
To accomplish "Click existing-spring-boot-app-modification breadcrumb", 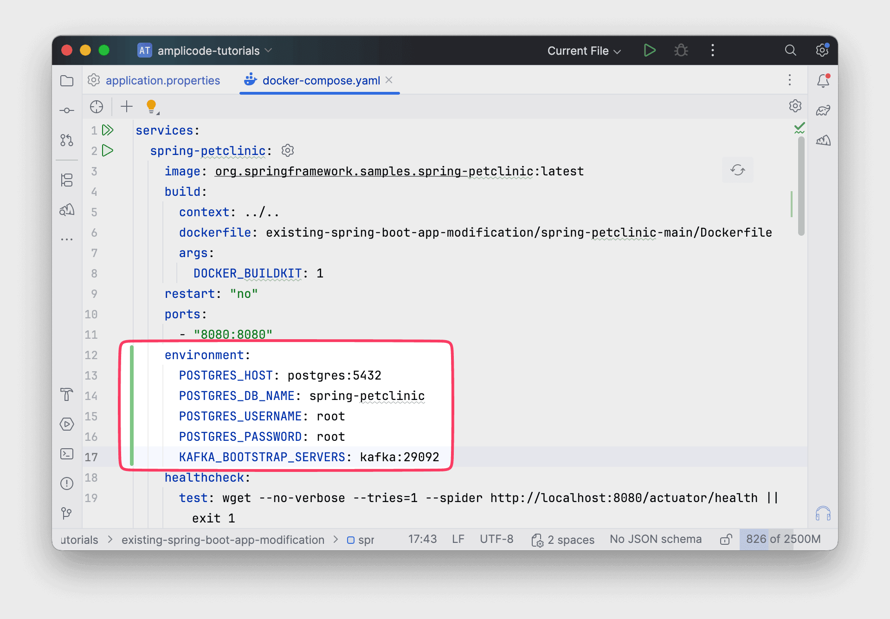I will click(x=223, y=540).
